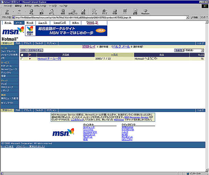The width and height of the screenshot is (209, 175).
Task: Open the フォト アルバム sidebar link
Action: click(8, 51)
